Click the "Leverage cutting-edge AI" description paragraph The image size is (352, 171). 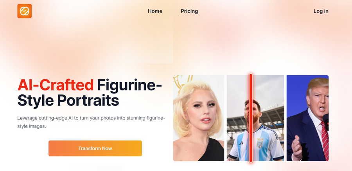click(x=91, y=122)
